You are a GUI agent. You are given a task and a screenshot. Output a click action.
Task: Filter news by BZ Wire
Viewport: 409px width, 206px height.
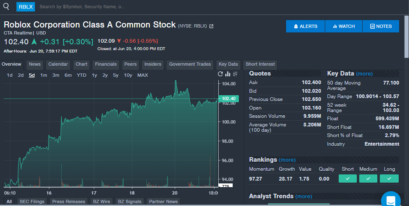tap(102, 201)
